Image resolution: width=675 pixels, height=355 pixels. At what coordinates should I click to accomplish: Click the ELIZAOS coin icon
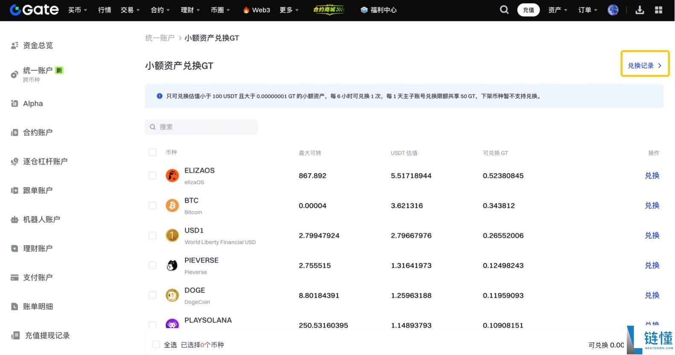click(172, 175)
